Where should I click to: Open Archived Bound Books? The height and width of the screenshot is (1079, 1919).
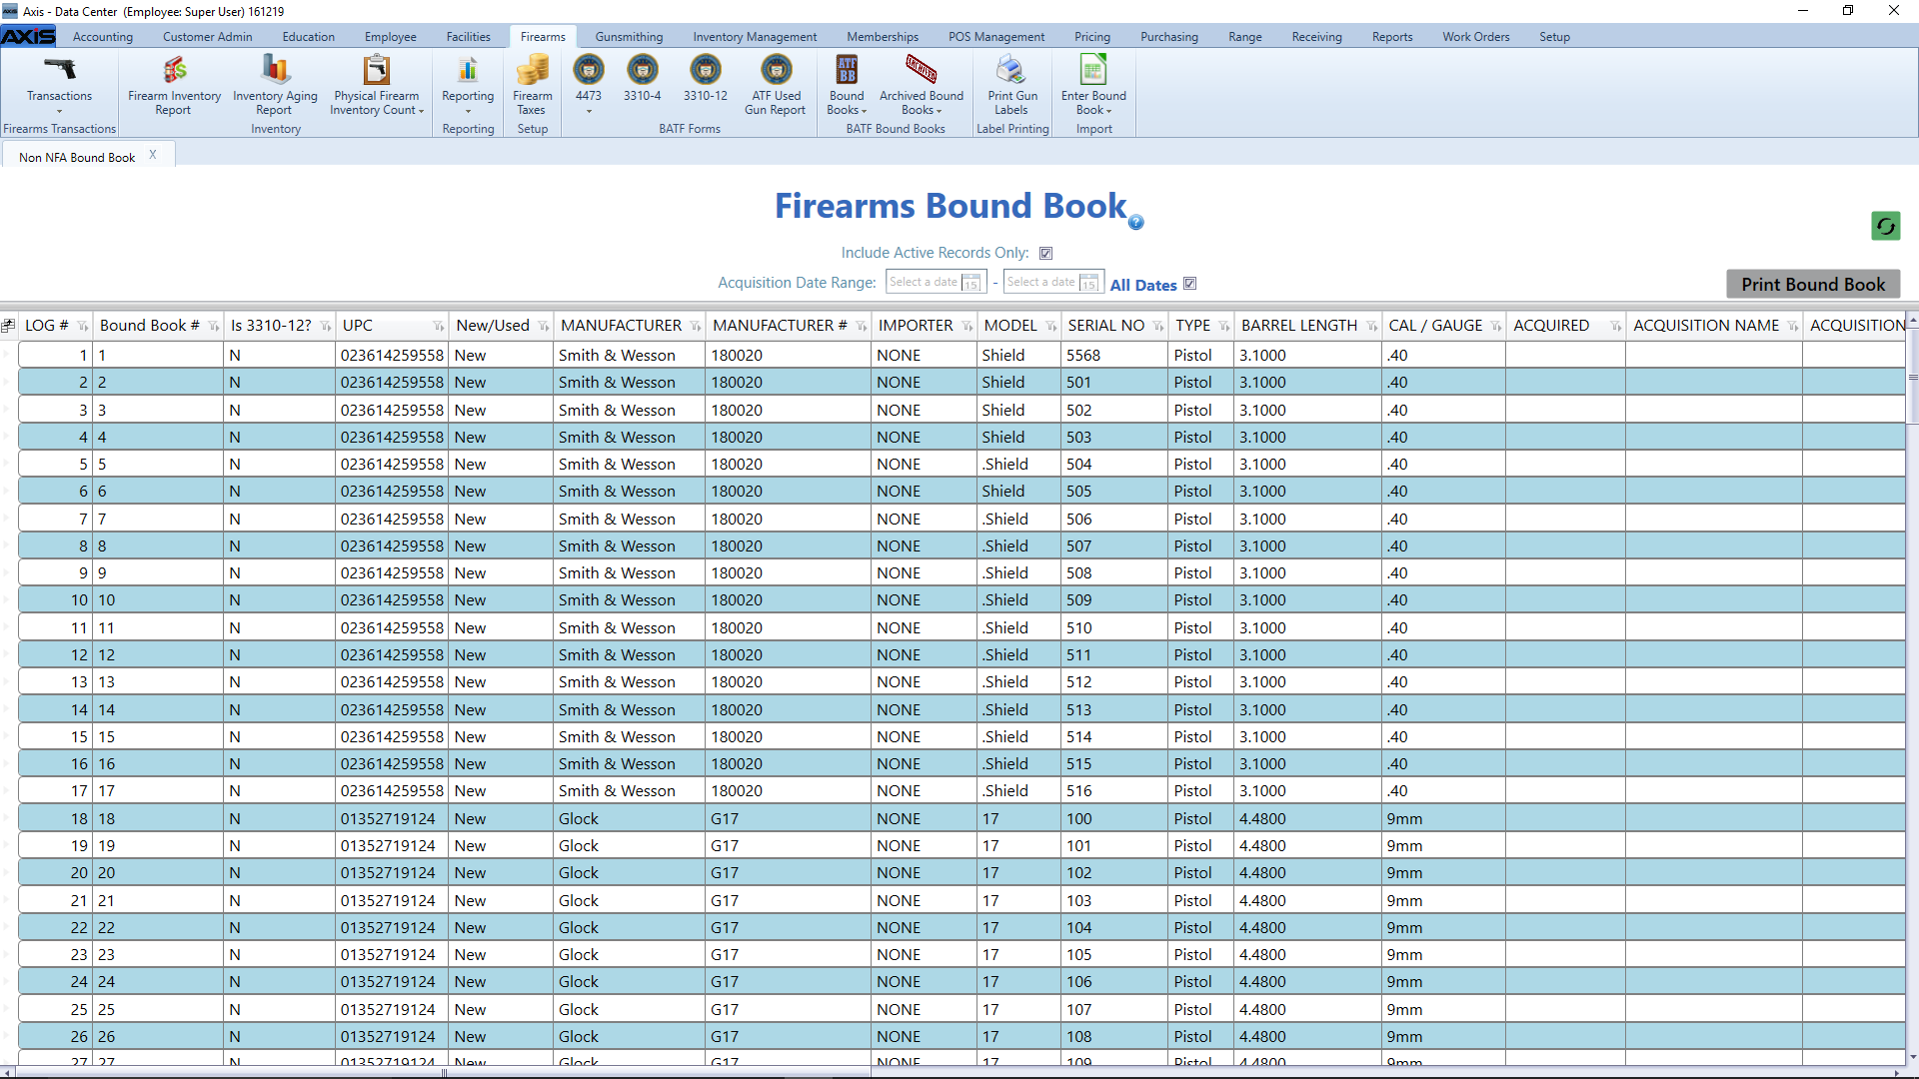point(922,85)
